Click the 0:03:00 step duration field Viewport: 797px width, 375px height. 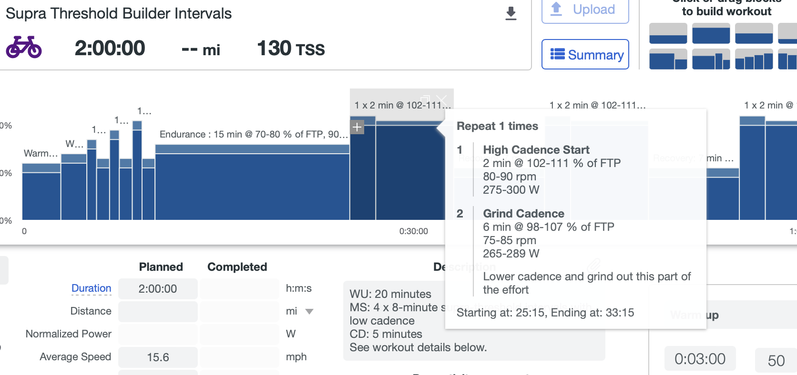point(700,359)
